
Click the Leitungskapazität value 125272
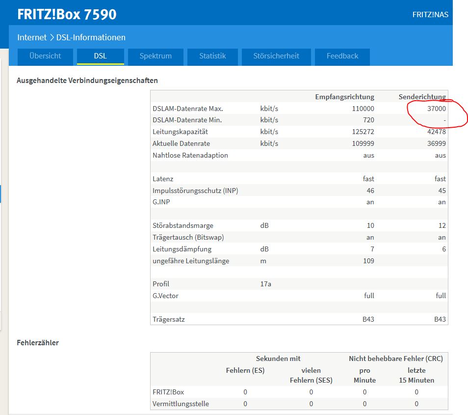pos(363,132)
